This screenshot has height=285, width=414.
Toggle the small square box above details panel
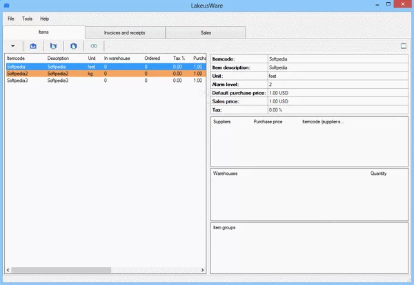tap(404, 46)
